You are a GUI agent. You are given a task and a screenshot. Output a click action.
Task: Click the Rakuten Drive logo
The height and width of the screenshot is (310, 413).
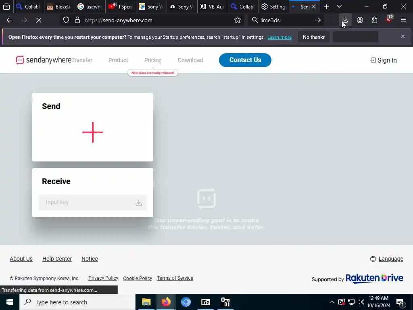tap(374, 279)
